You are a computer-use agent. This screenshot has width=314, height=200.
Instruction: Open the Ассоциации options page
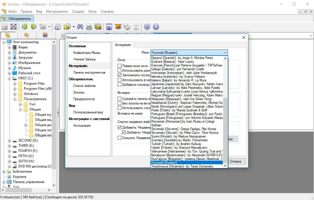(x=82, y=125)
